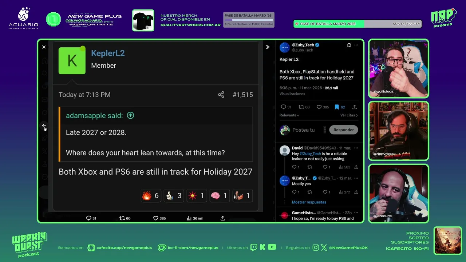Reply to the 'Mostly yes' comment
This screenshot has height=262, width=466.
click(296, 192)
